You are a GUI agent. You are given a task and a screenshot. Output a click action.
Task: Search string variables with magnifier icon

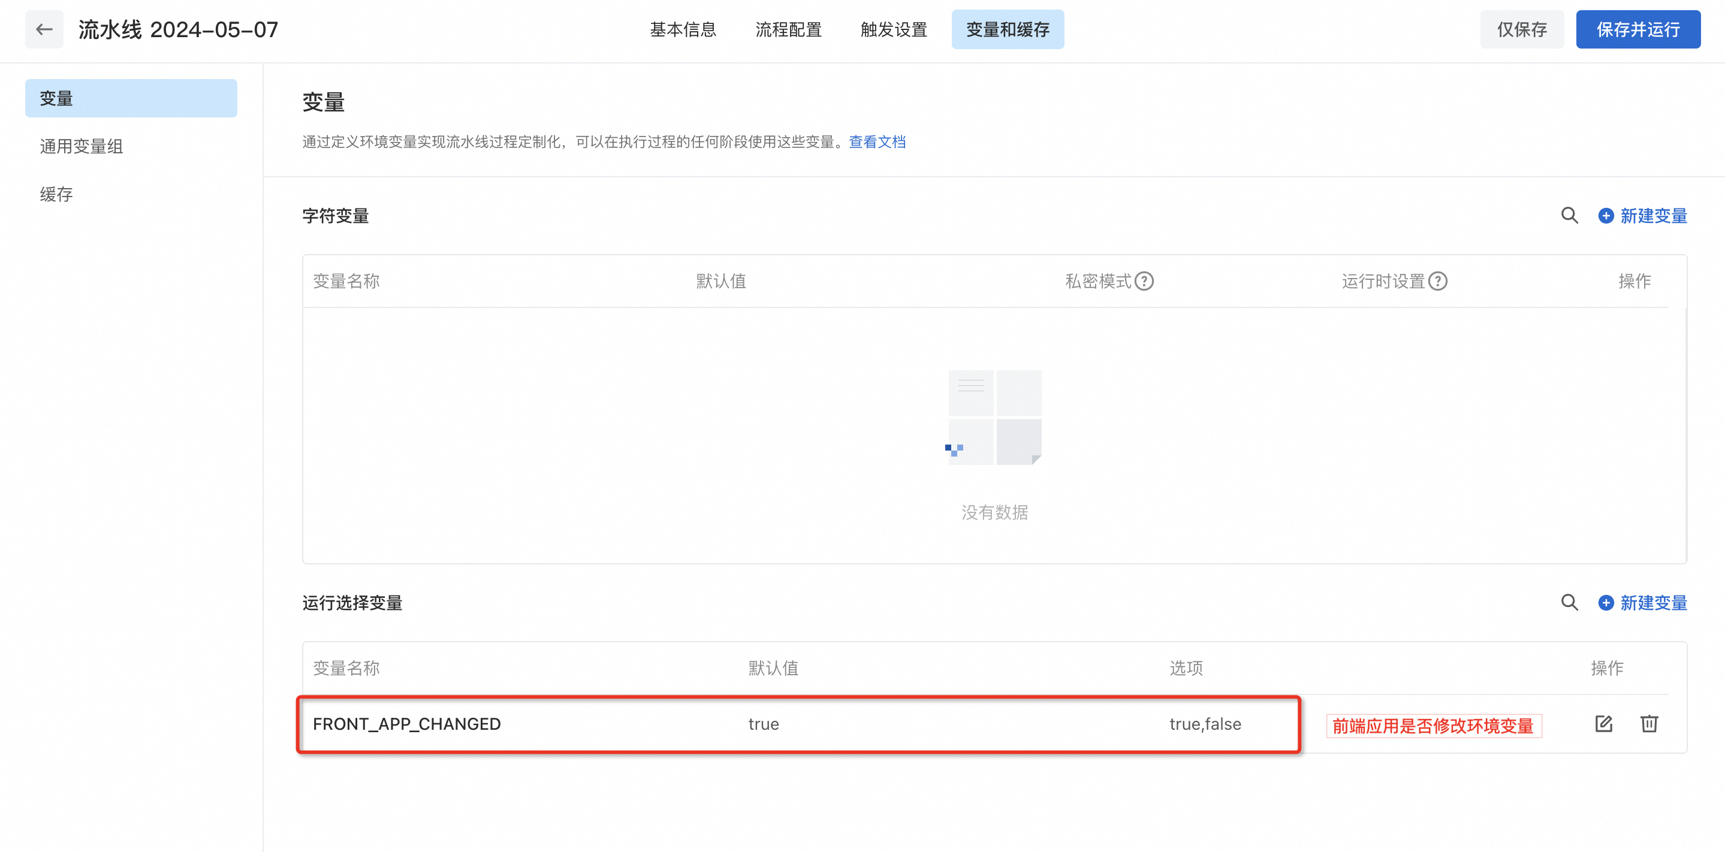tap(1570, 216)
